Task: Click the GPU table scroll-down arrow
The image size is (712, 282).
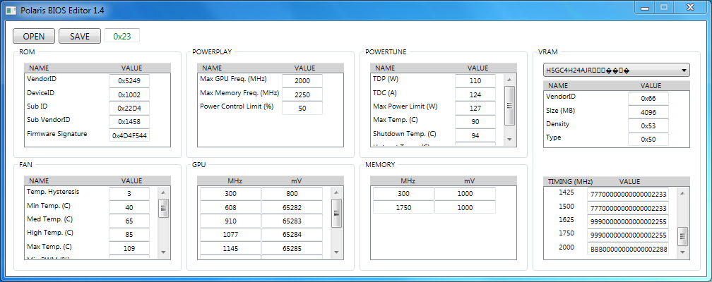Action: pos(336,252)
